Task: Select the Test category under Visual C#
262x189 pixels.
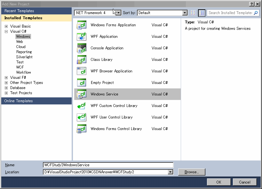Action: tap(20, 62)
